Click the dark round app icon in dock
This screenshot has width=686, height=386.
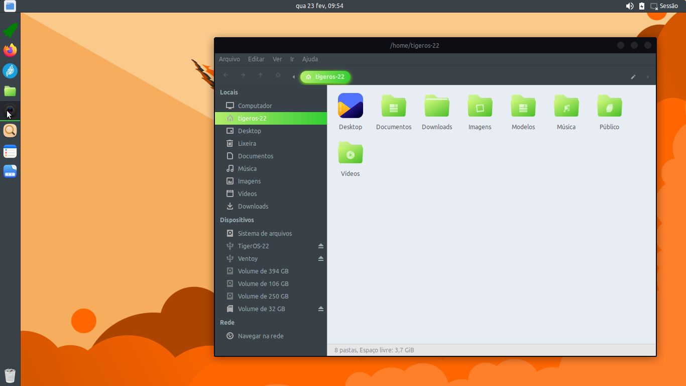tap(10, 111)
